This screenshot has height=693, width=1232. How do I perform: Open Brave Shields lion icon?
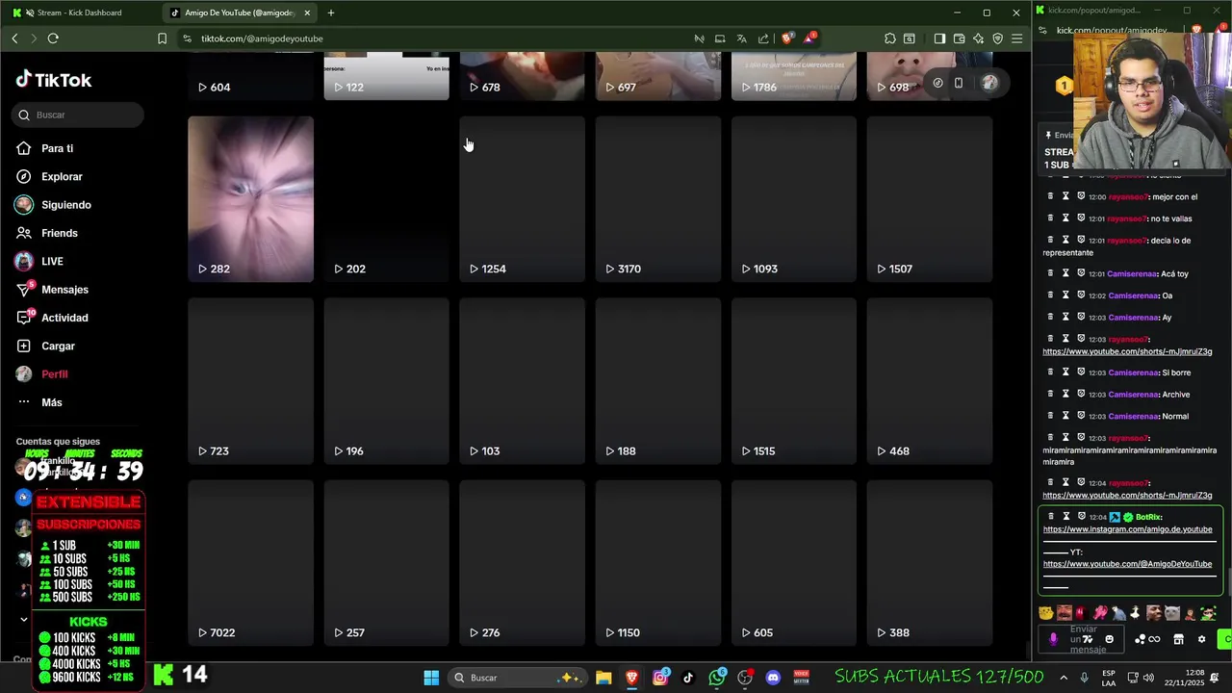pos(787,38)
